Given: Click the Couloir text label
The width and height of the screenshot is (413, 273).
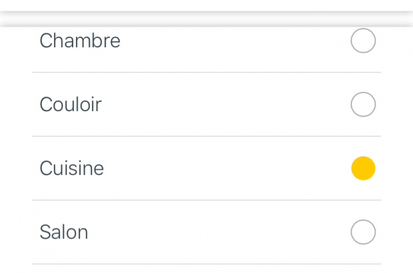Looking at the screenshot, I should coord(71,105).
